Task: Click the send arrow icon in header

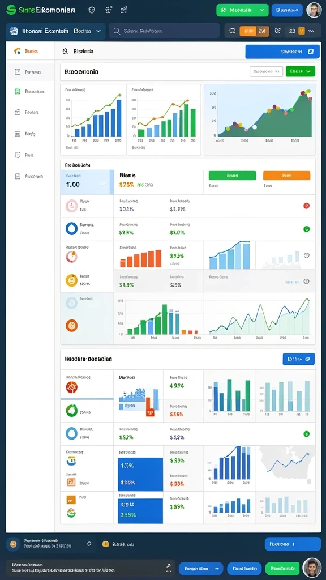Action: tap(124, 10)
